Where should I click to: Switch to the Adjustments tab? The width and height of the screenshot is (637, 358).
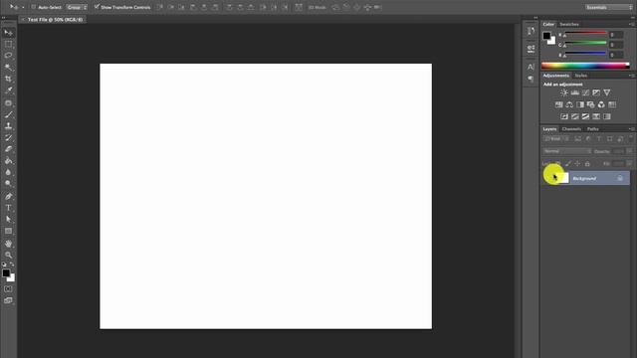[x=556, y=76]
